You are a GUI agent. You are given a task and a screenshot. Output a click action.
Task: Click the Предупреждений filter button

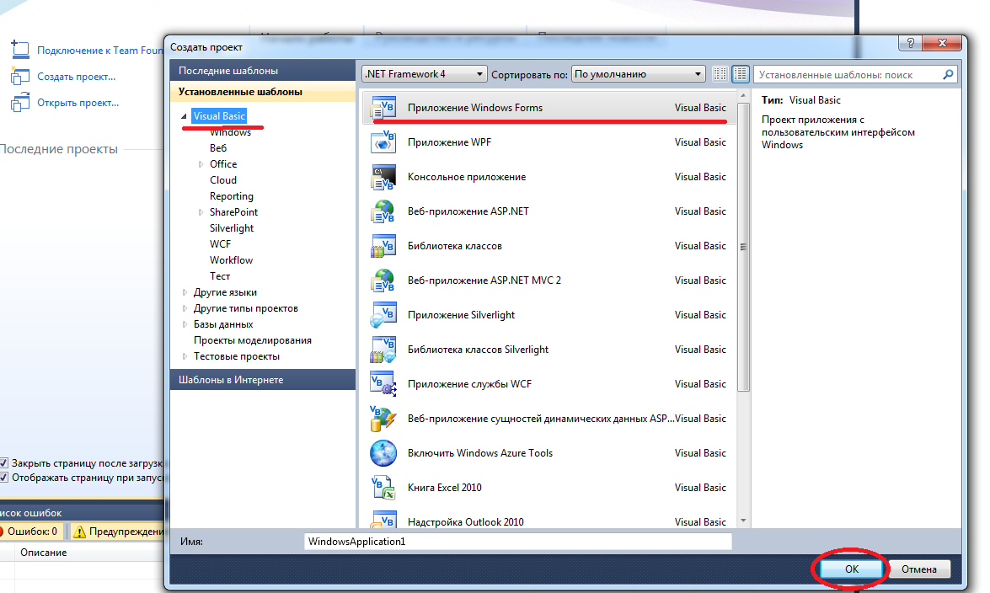[117, 532]
